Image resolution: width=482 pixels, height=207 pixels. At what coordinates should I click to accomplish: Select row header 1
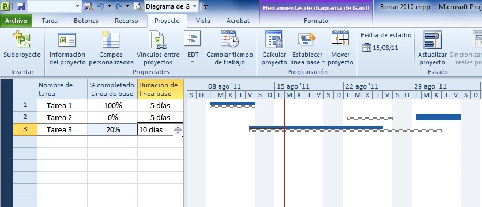tap(25, 105)
